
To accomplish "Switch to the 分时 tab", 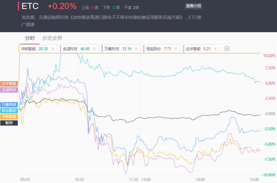I will 30,38.
